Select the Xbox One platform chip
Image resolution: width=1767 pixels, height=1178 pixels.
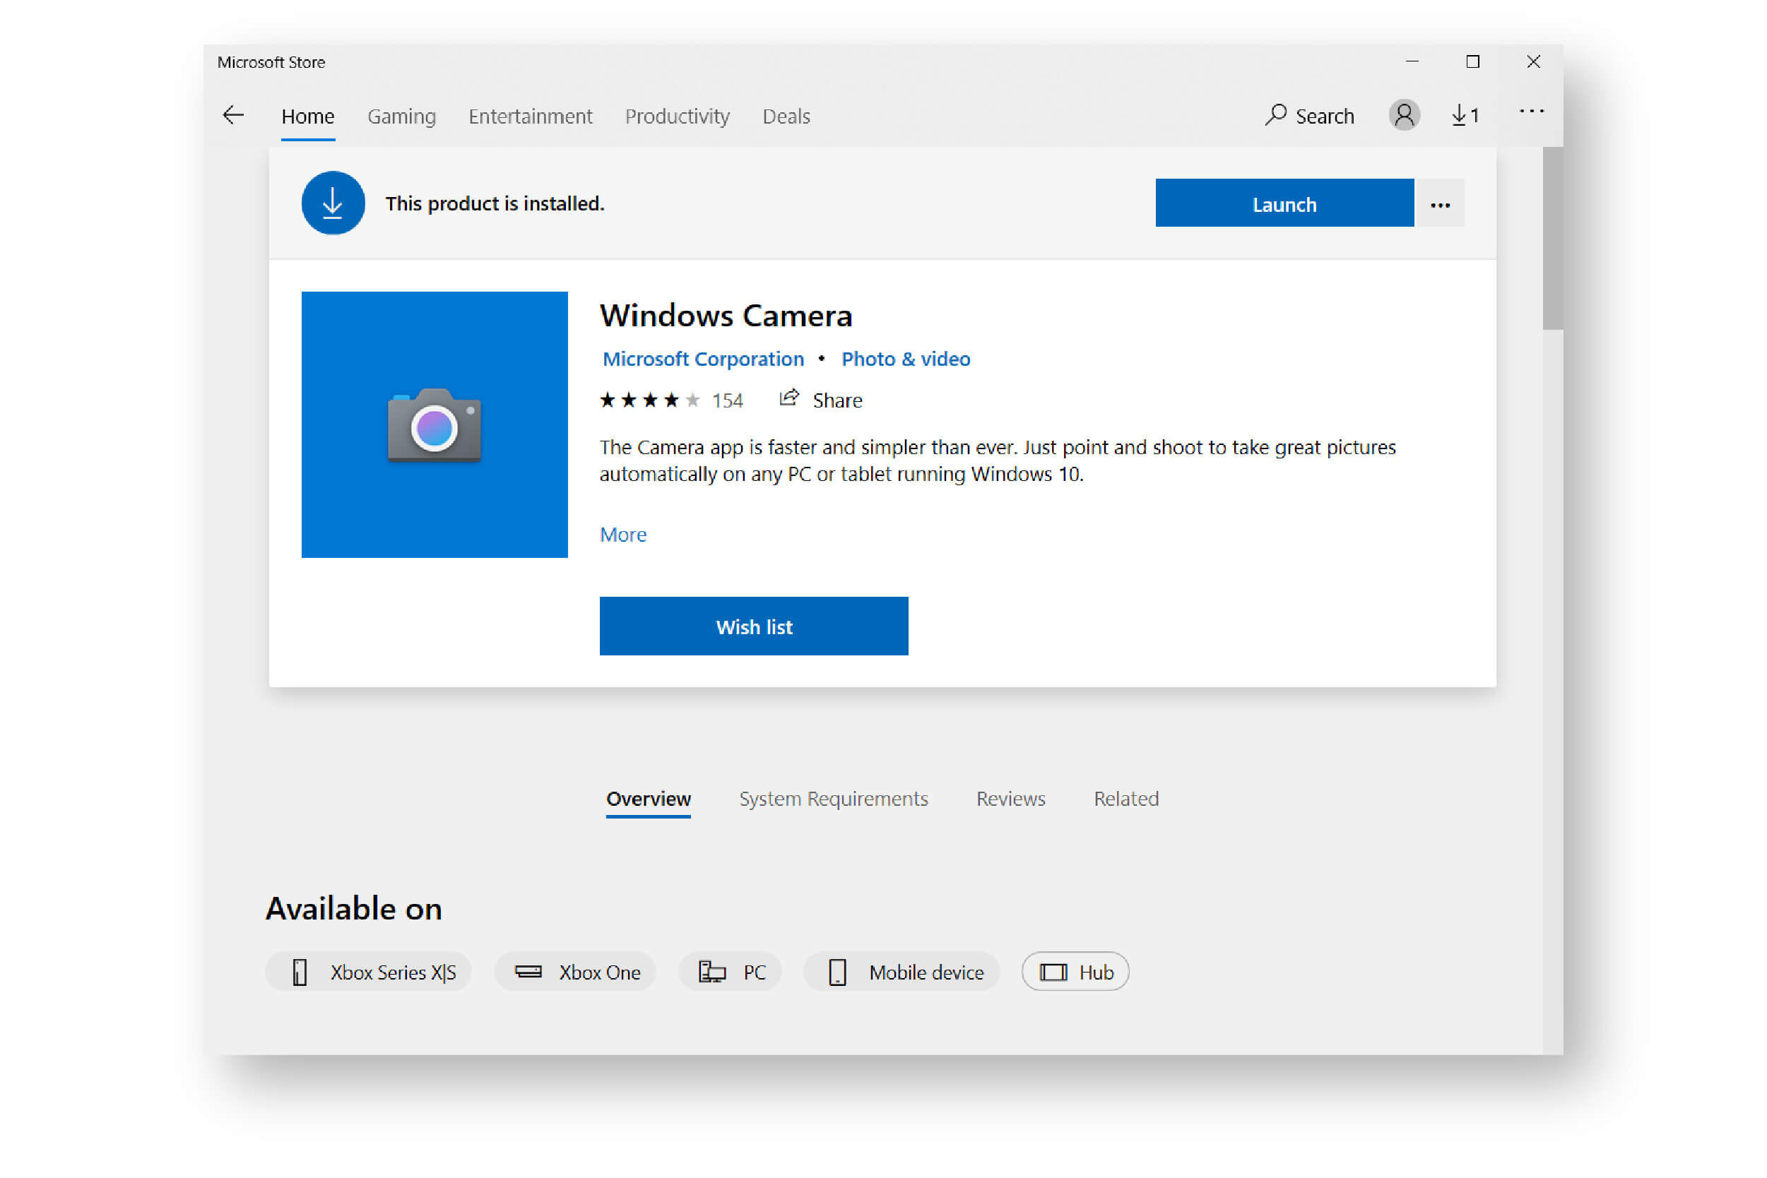(x=575, y=972)
